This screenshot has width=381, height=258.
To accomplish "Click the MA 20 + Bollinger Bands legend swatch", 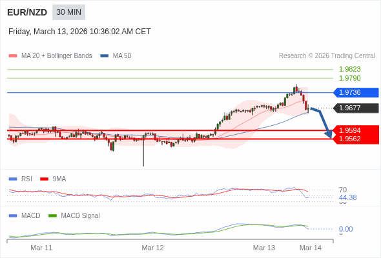I will tap(13, 56).
